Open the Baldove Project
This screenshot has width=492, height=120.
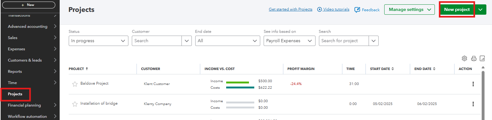click(94, 83)
